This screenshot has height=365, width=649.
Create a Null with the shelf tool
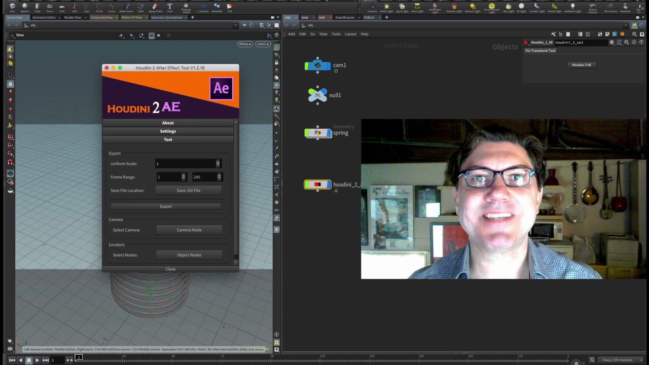coord(75,8)
